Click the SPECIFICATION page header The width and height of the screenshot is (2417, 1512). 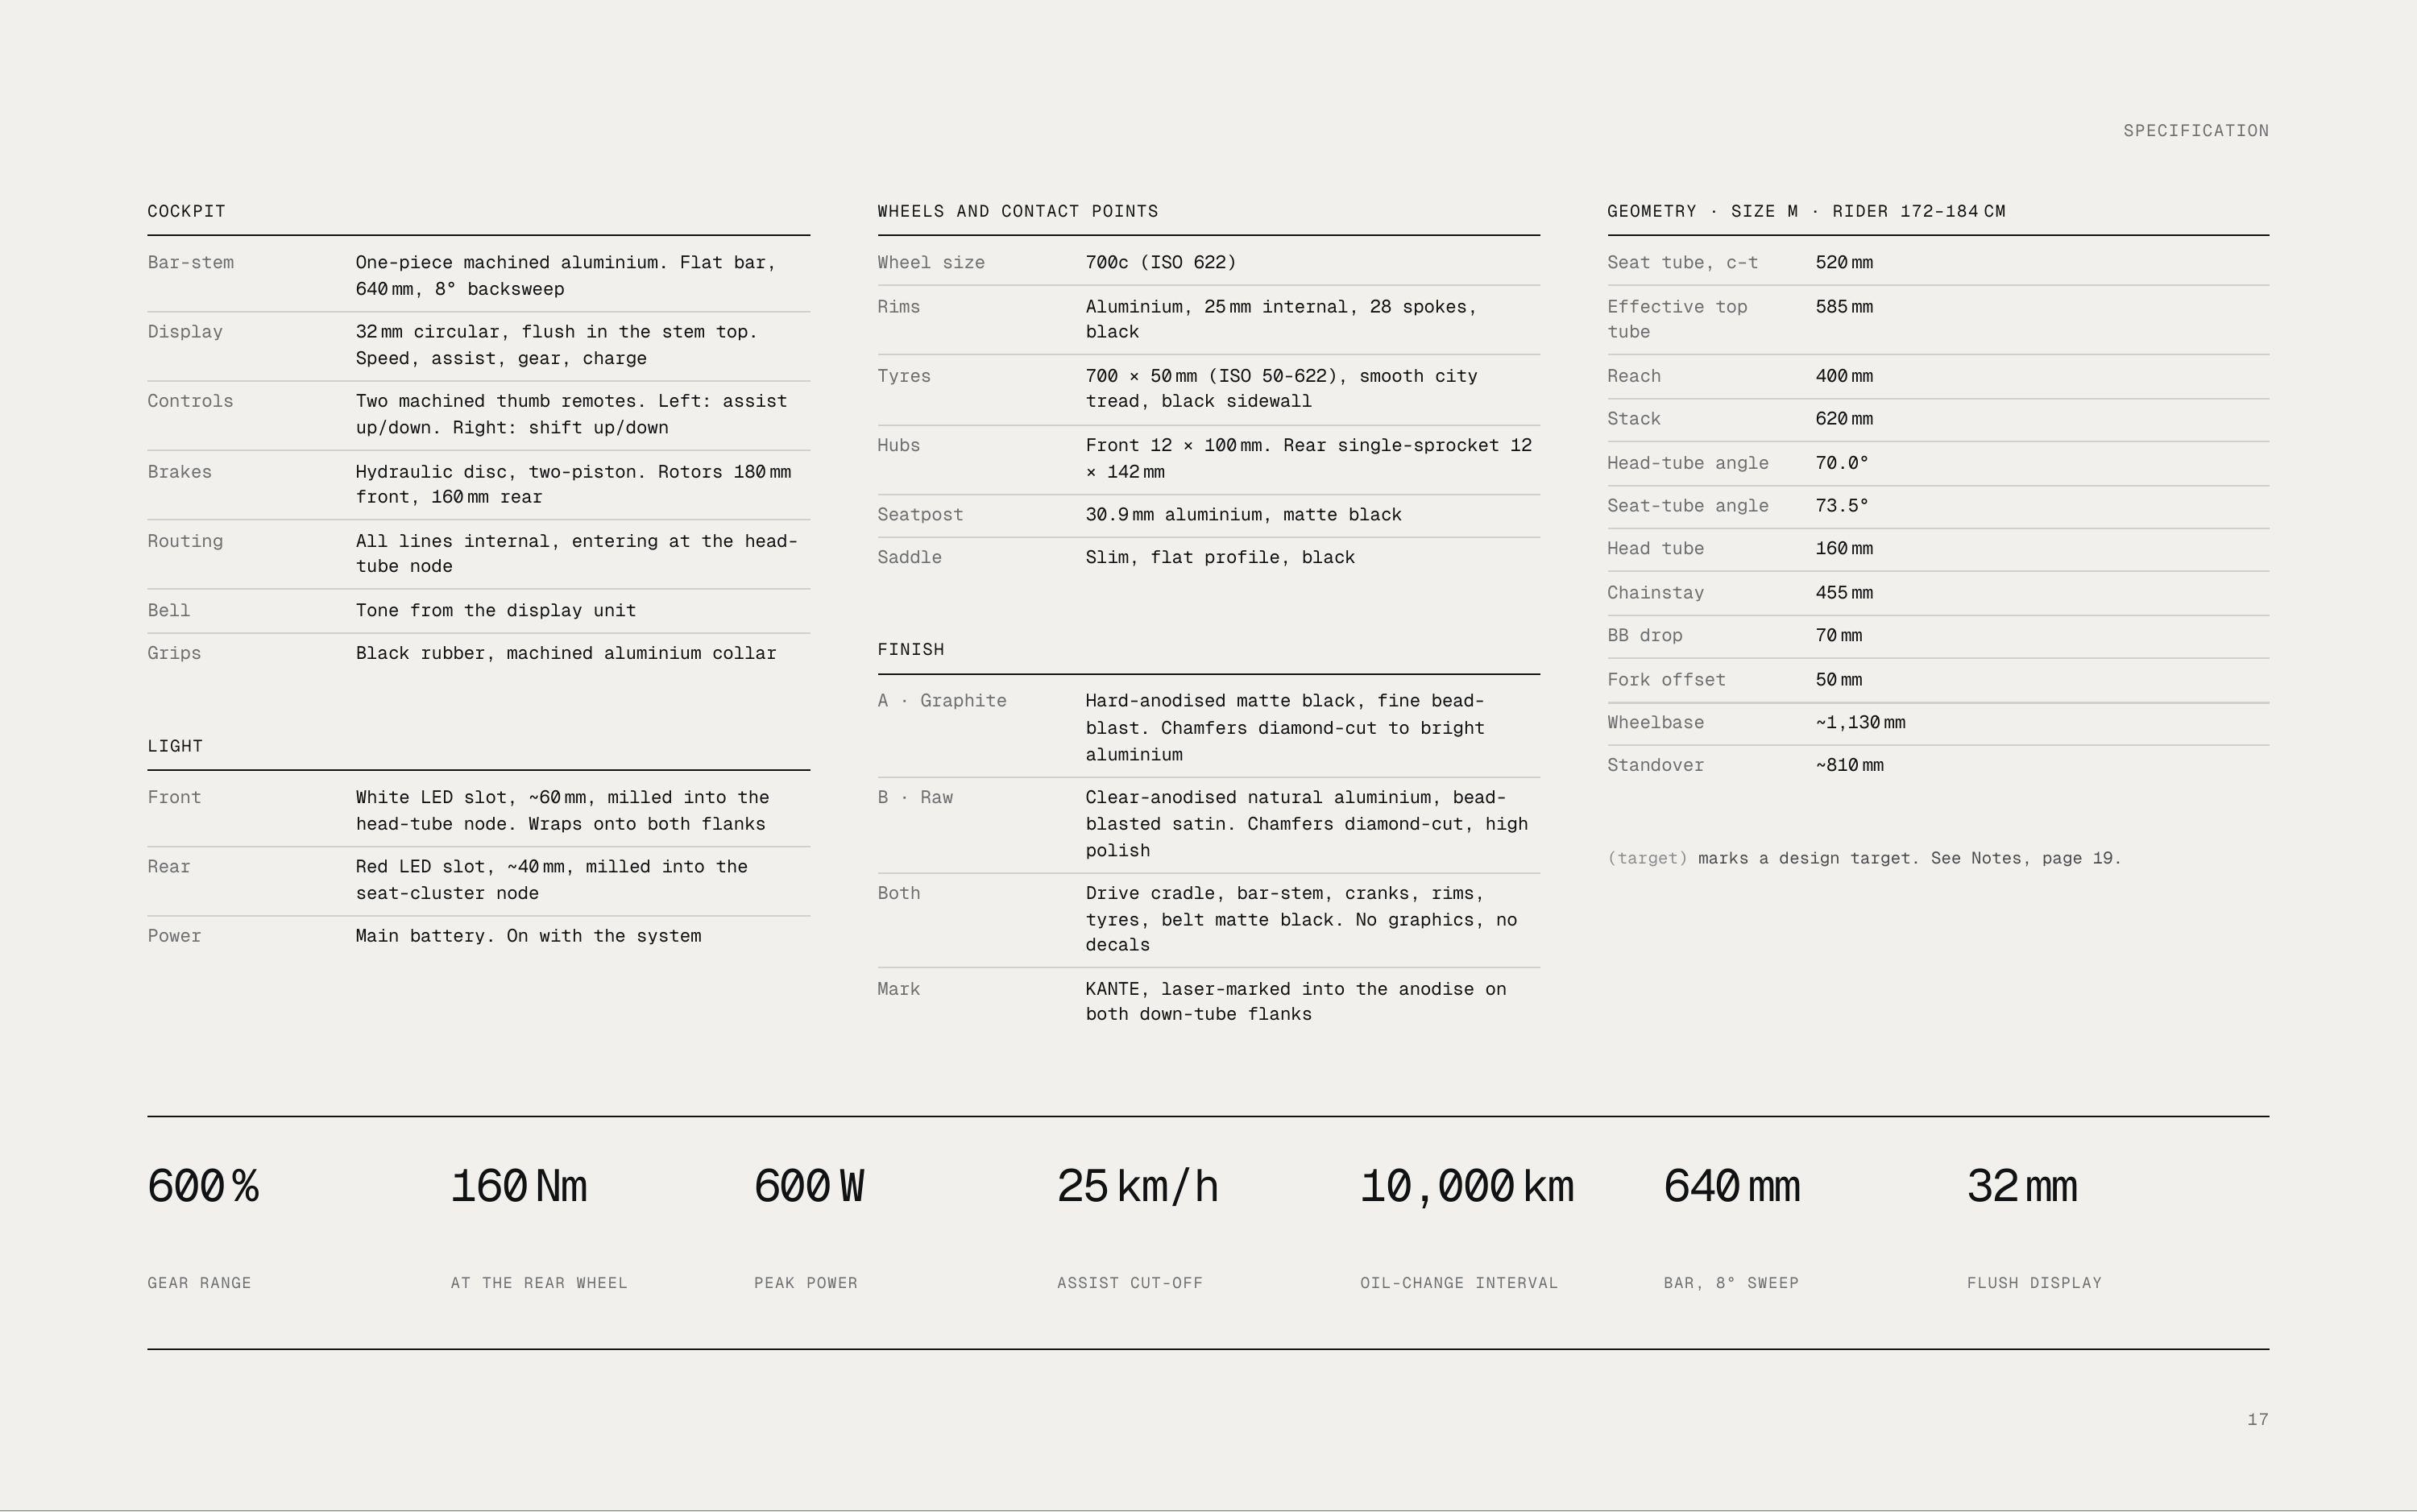coord(2196,131)
